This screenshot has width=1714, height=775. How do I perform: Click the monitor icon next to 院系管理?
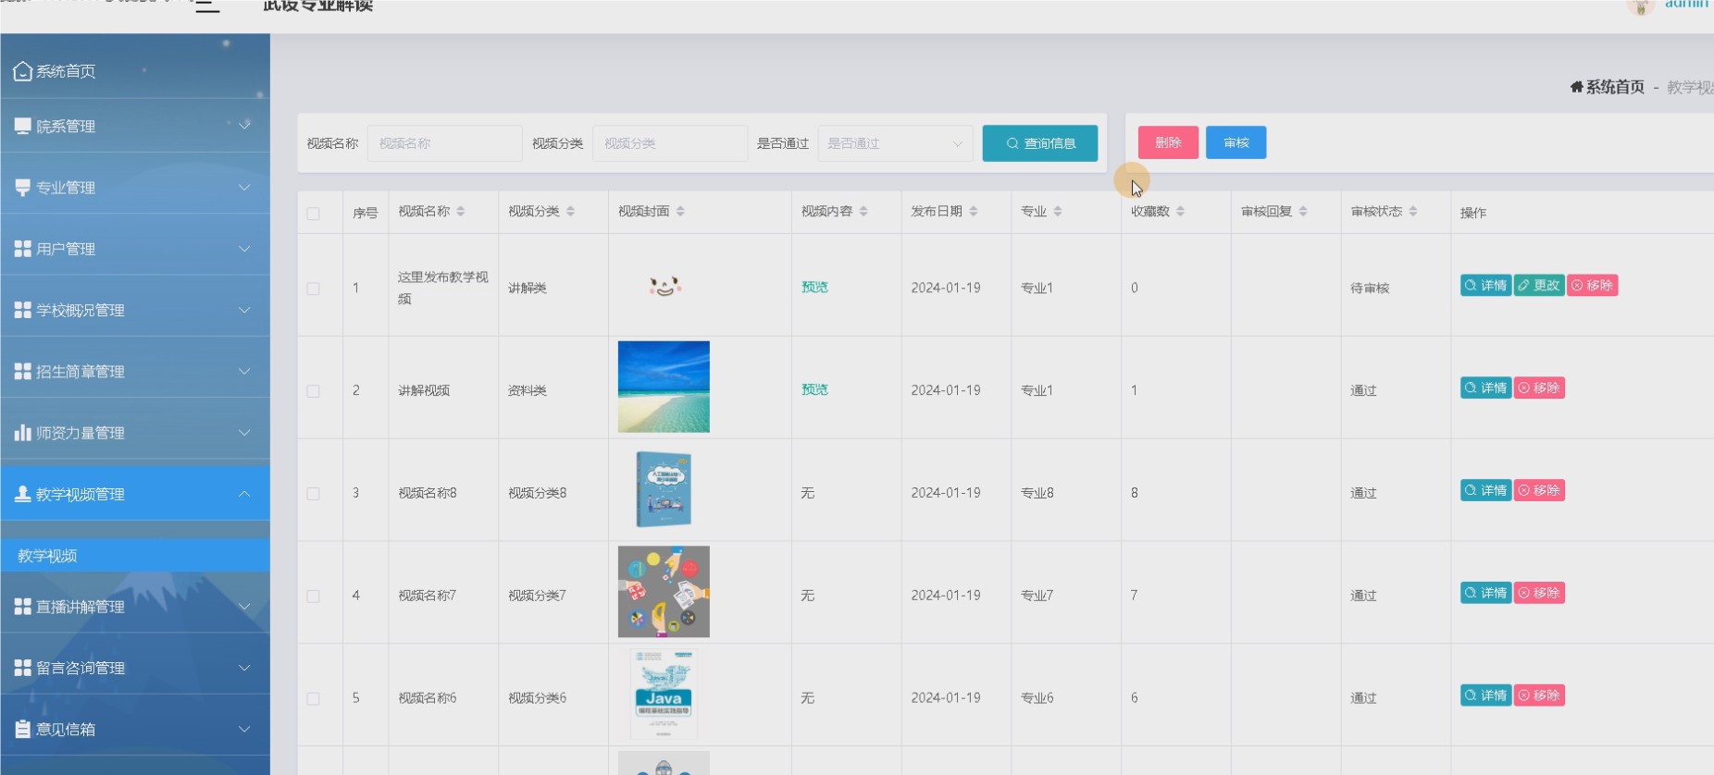[22, 126]
